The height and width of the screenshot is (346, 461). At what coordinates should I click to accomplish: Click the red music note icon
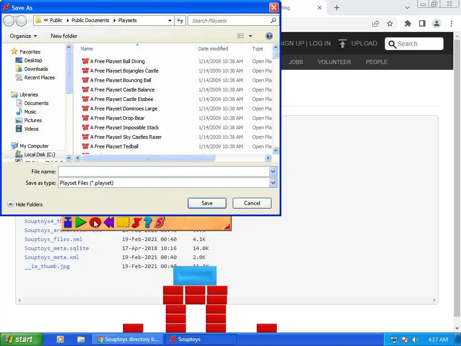coord(136,223)
